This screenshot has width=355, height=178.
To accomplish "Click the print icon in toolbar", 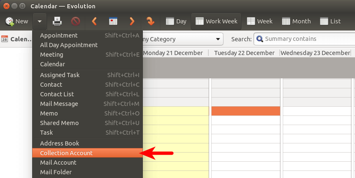I will [x=57, y=21].
